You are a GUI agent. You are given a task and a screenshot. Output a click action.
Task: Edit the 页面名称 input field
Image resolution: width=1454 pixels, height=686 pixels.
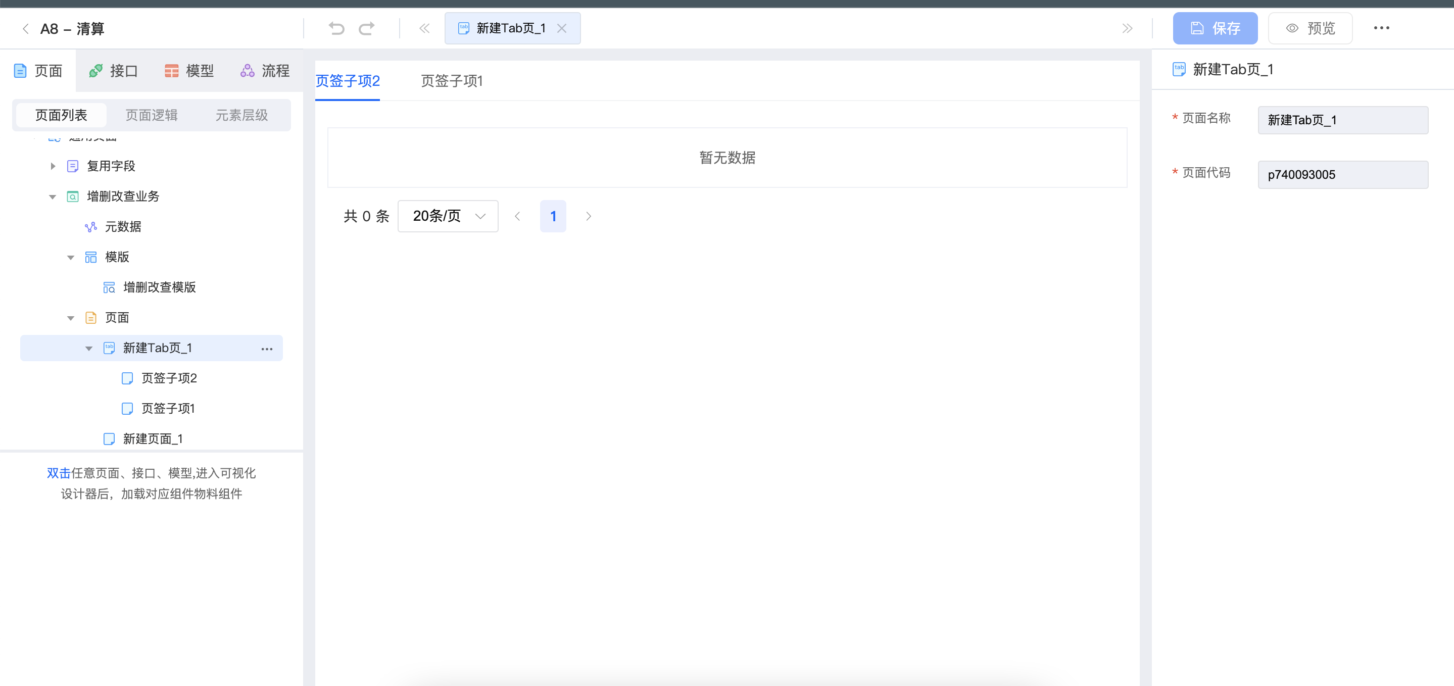click(x=1343, y=120)
